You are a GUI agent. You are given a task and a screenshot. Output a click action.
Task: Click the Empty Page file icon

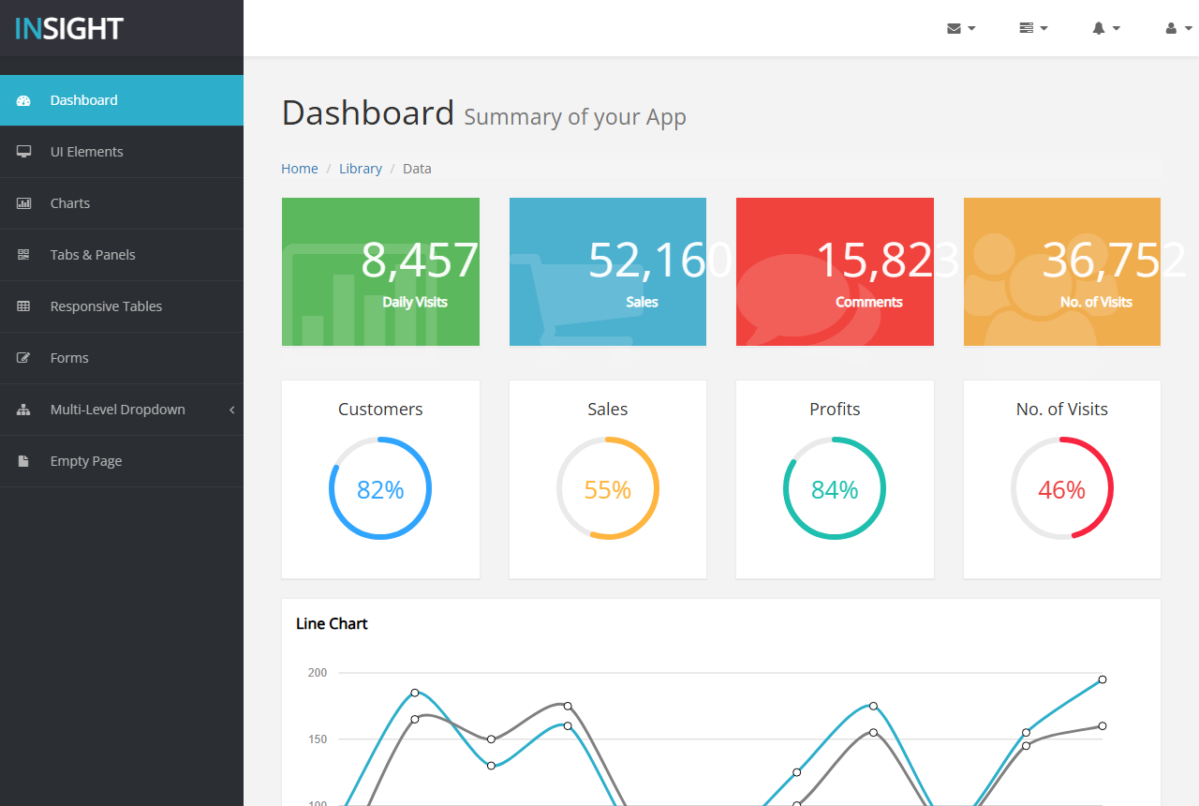point(24,461)
